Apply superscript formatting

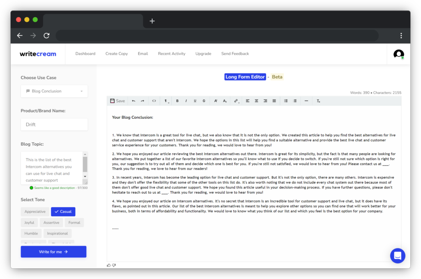tap(215, 101)
